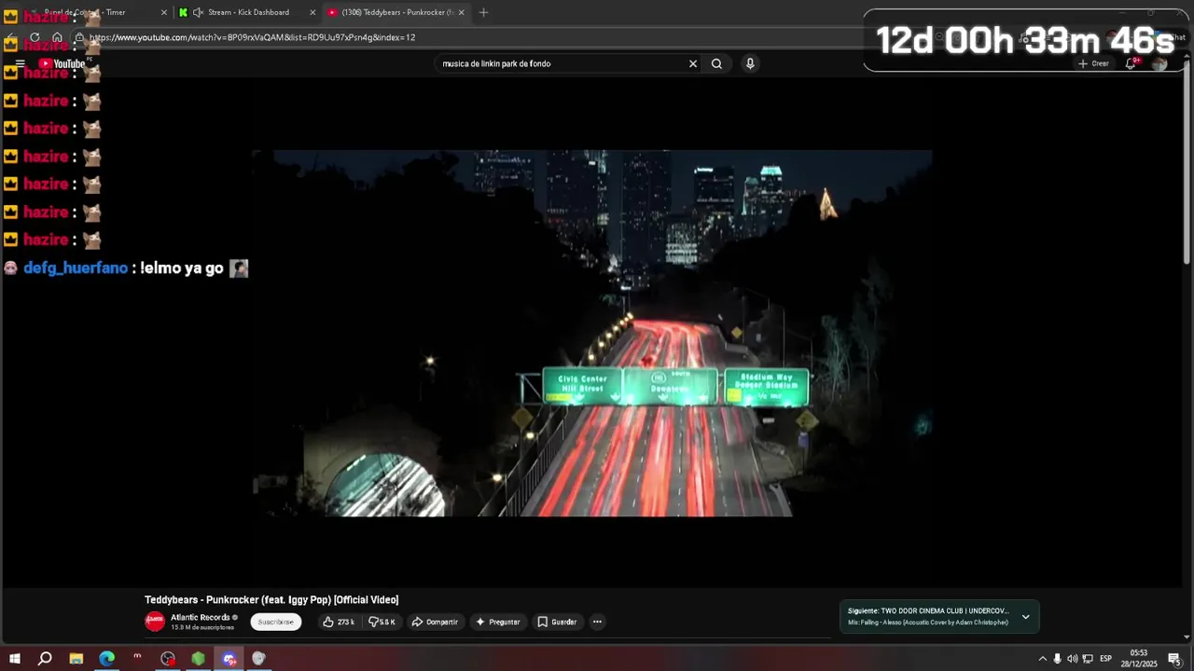Click the address bar URL
This screenshot has height=671, width=1194.
252,37
